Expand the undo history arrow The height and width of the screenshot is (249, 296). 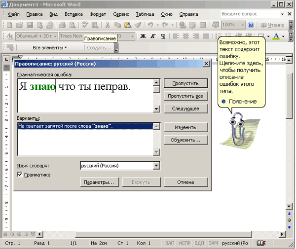[x=158, y=25]
